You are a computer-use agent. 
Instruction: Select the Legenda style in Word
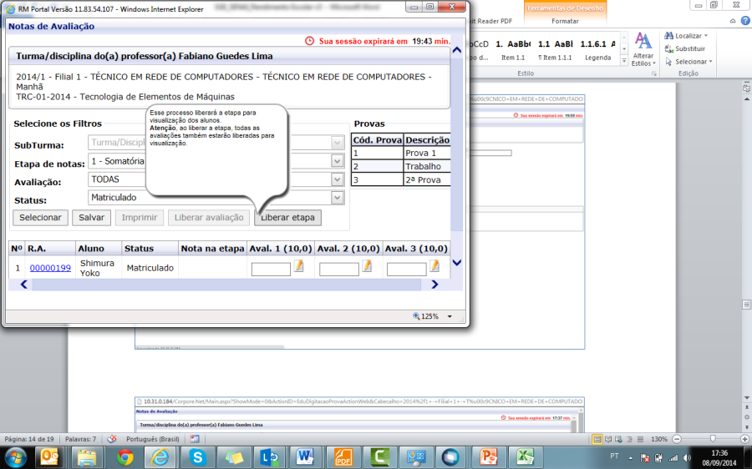tap(597, 50)
